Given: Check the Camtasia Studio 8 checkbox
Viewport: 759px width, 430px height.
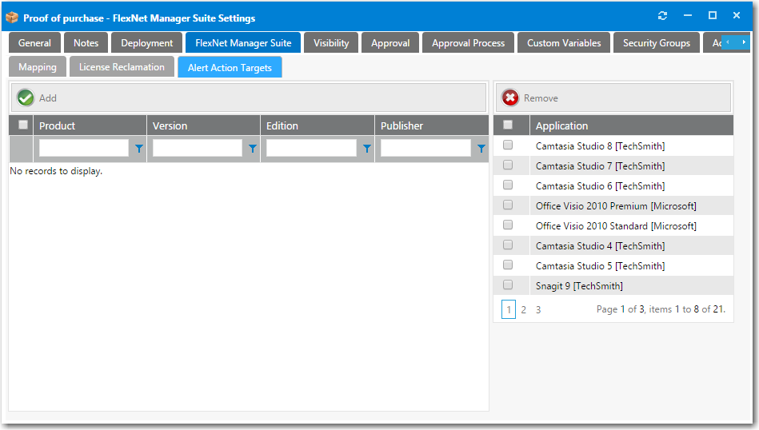Looking at the screenshot, I should [x=508, y=145].
